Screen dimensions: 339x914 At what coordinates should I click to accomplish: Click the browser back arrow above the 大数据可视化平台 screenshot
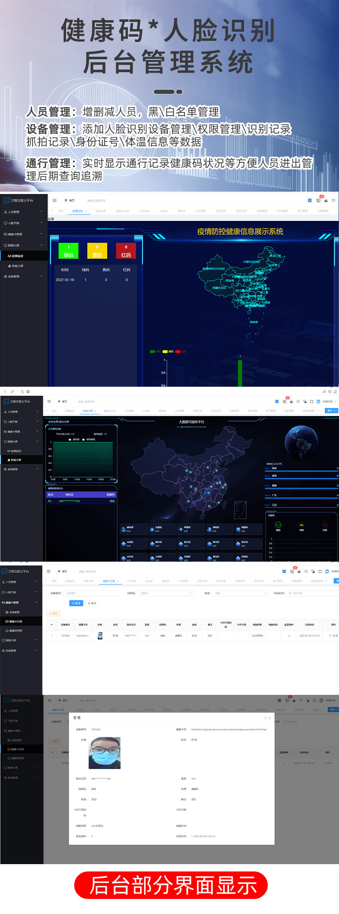[5, 391]
